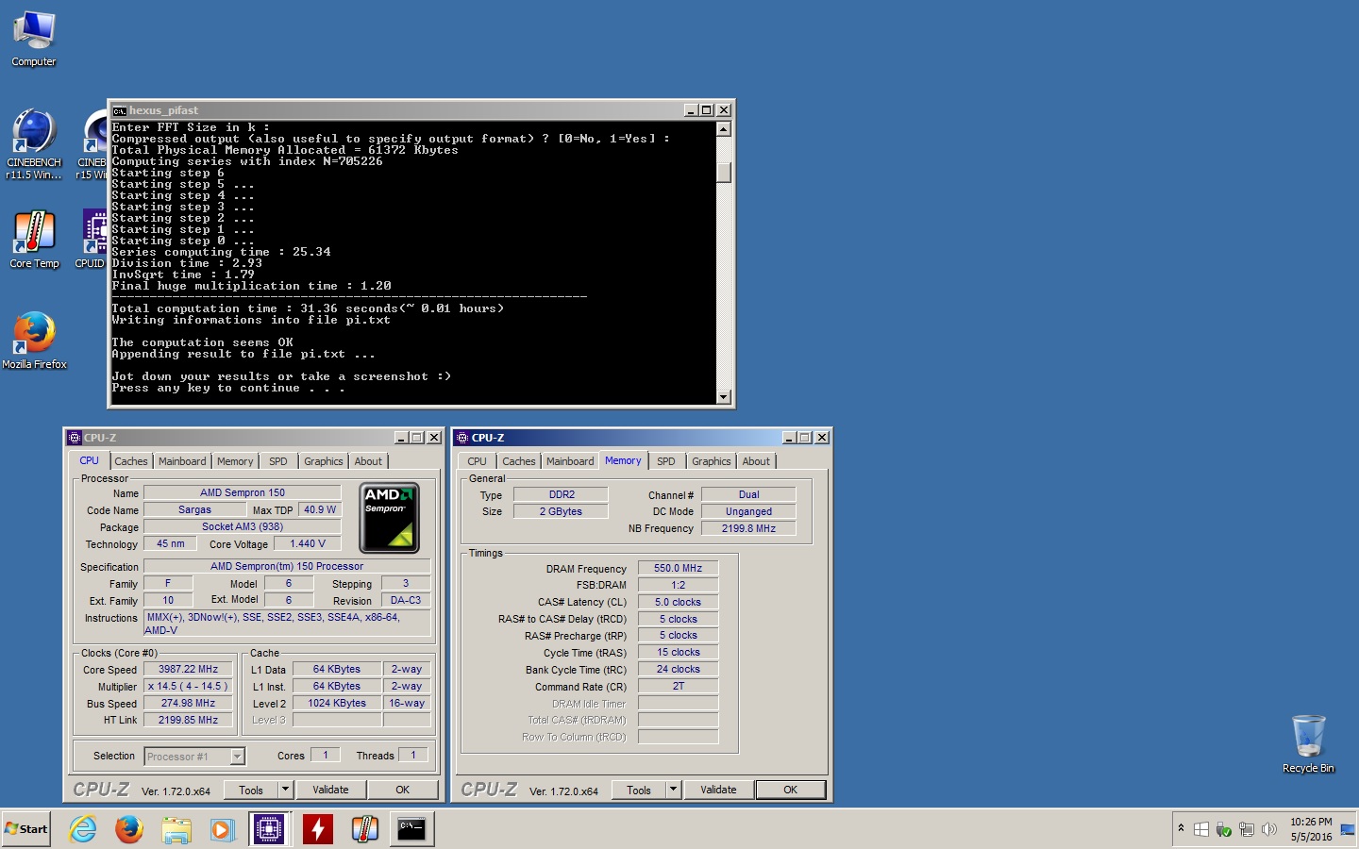Click console scrollbar up arrow
The height and width of the screenshot is (849, 1359).
[x=724, y=129]
